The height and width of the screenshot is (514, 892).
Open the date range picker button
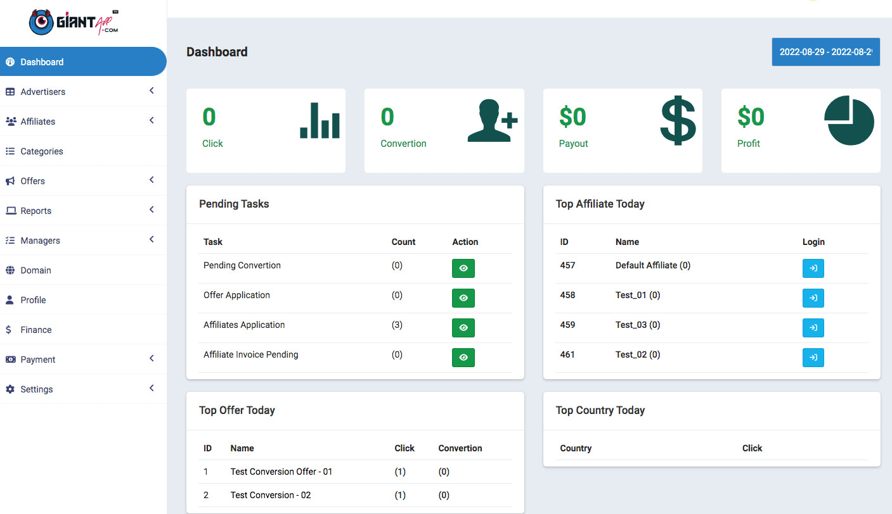(825, 52)
